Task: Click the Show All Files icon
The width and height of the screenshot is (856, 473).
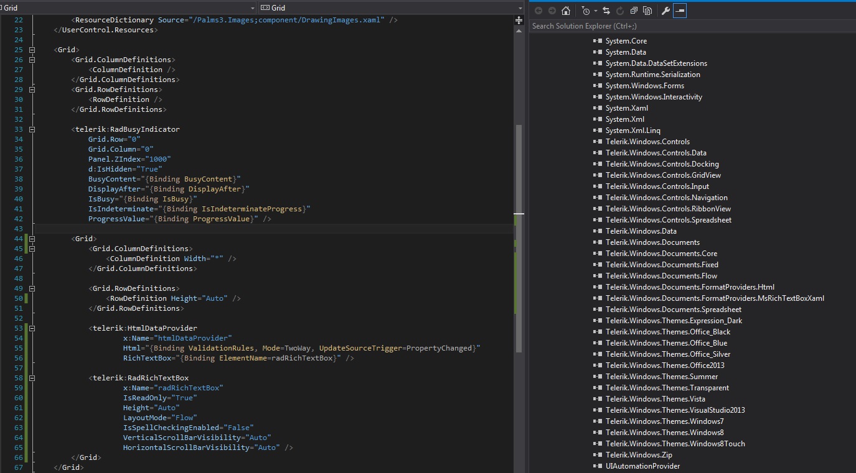Action: [x=647, y=11]
